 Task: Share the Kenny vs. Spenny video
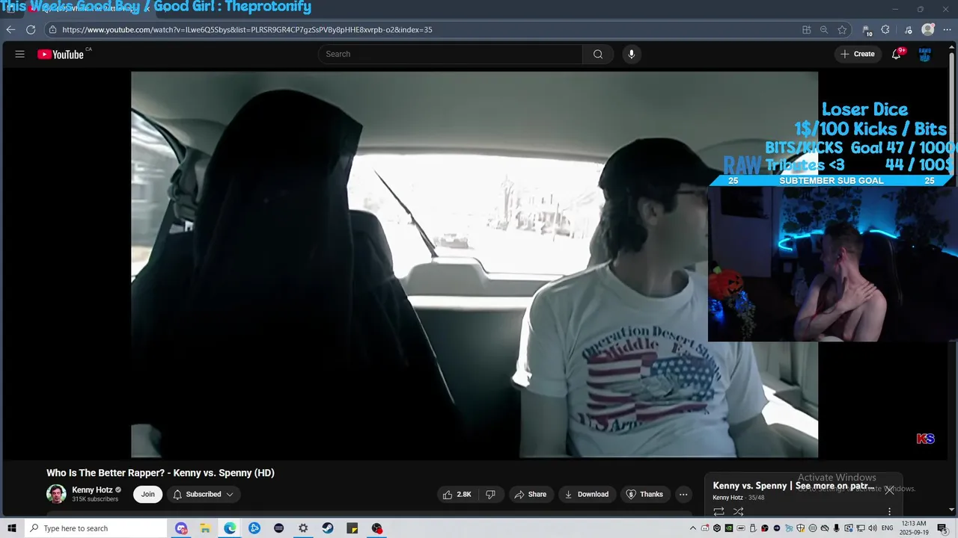pyautogui.click(x=531, y=494)
